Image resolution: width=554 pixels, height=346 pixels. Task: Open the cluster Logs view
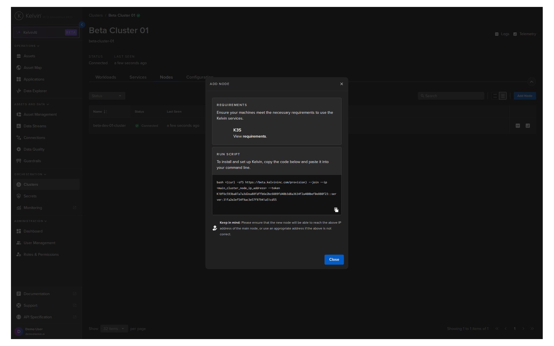(x=502, y=34)
